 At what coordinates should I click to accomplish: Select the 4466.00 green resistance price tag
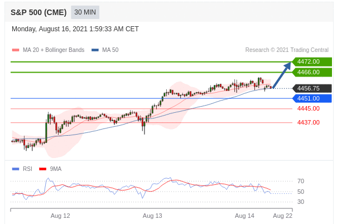311,72
